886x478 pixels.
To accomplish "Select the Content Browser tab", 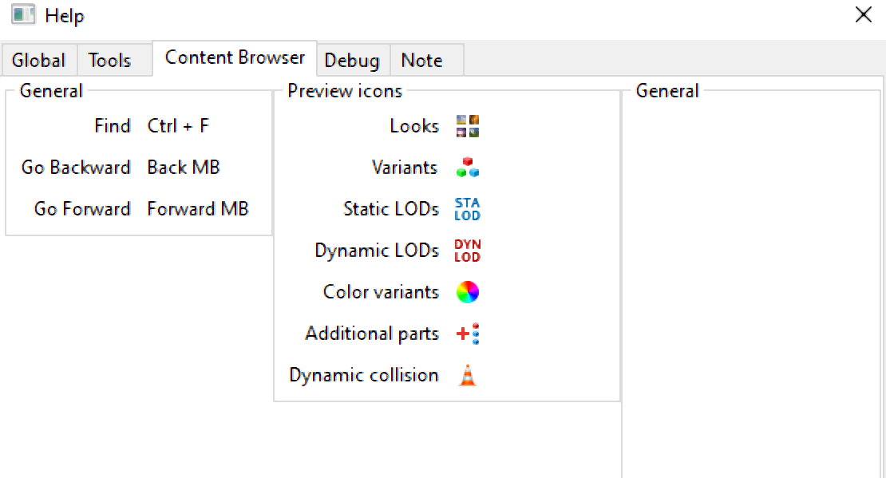I will tap(235, 58).
